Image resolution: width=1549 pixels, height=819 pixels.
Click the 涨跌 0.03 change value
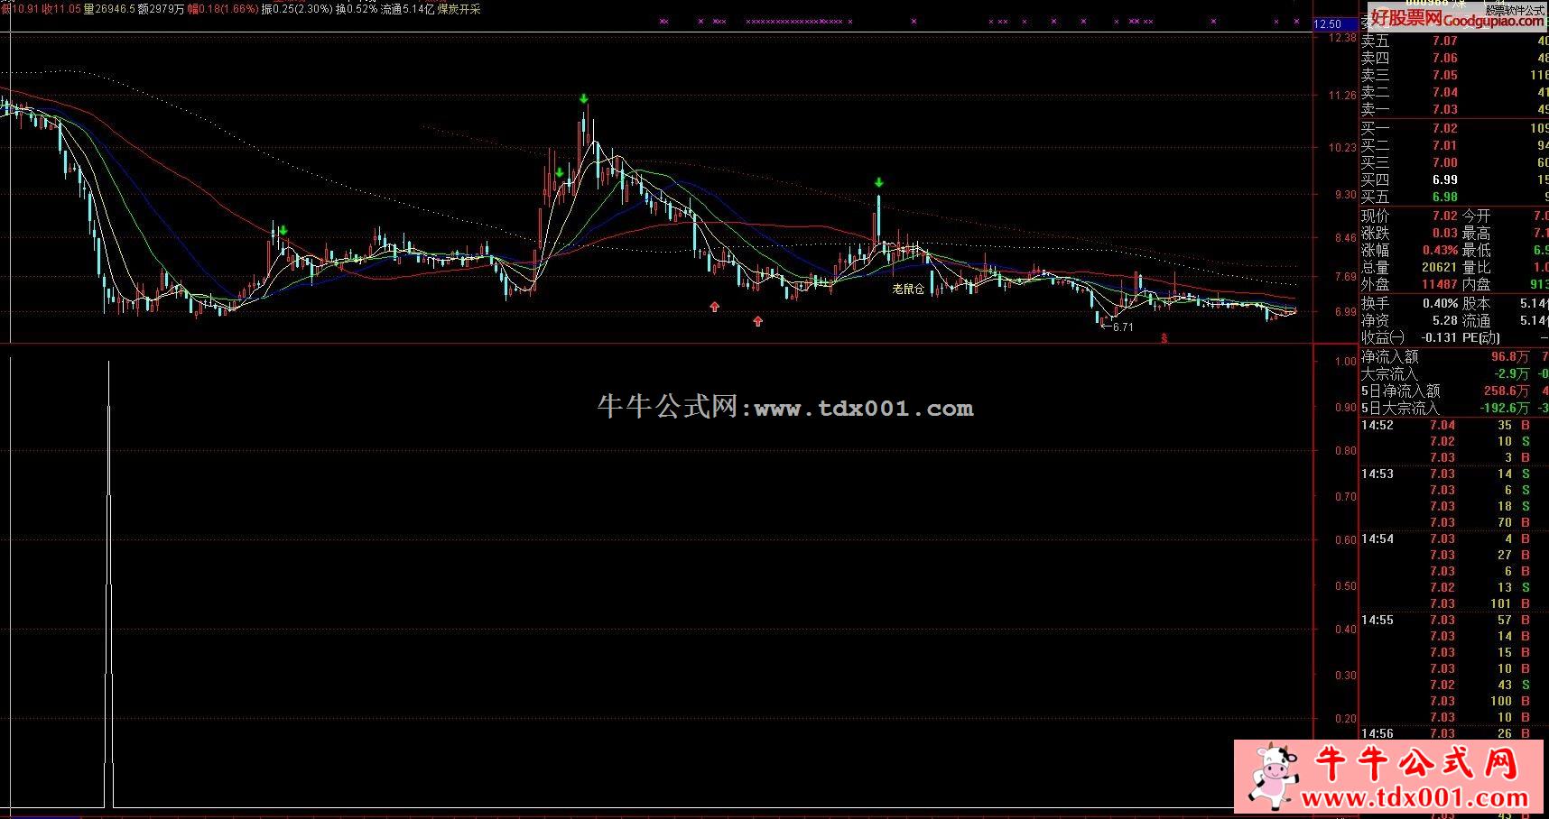click(1444, 234)
